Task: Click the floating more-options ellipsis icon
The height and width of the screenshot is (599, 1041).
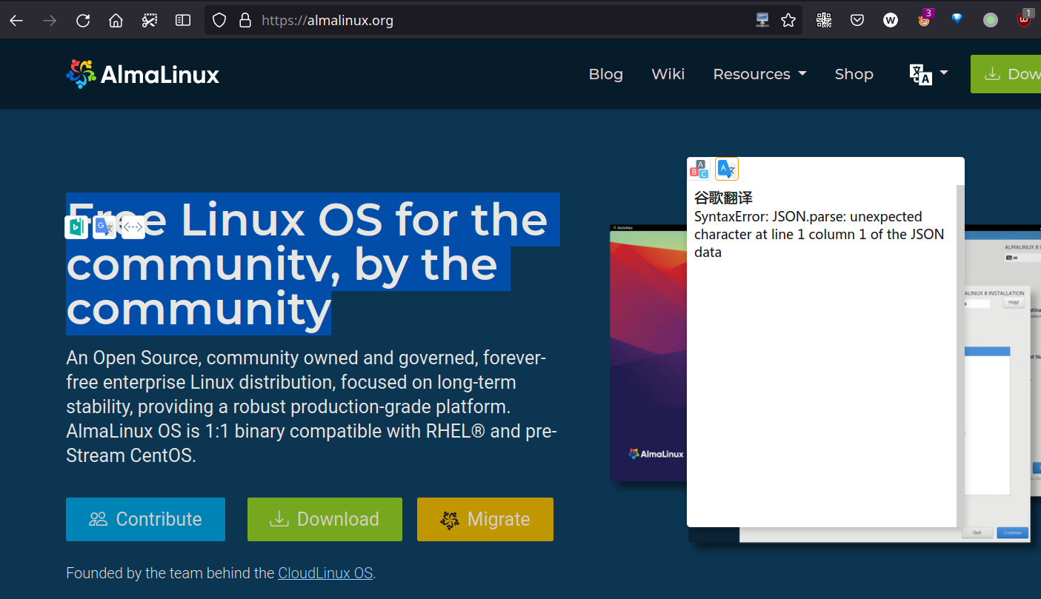Action: click(133, 227)
